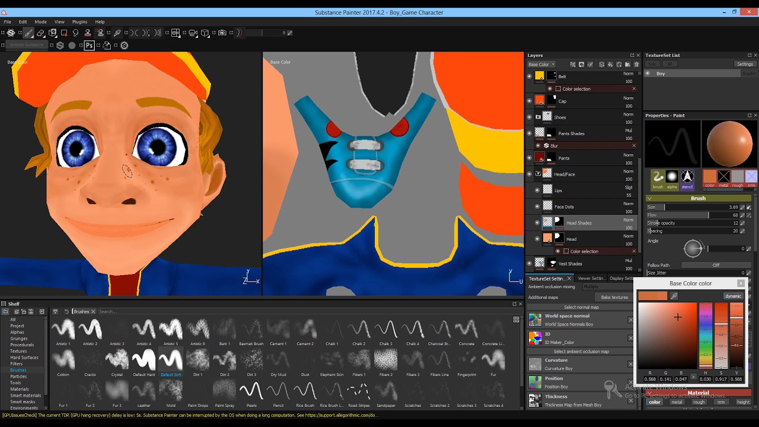
Task: Remove the Blur filter effect
Action: [x=634, y=146]
